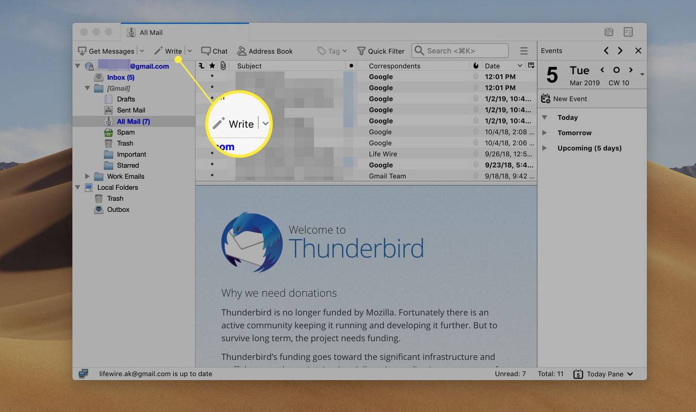The height and width of the screenshot is (412, 696).
Task: Click the "Total: 11" status text
Action: (551, 374)
